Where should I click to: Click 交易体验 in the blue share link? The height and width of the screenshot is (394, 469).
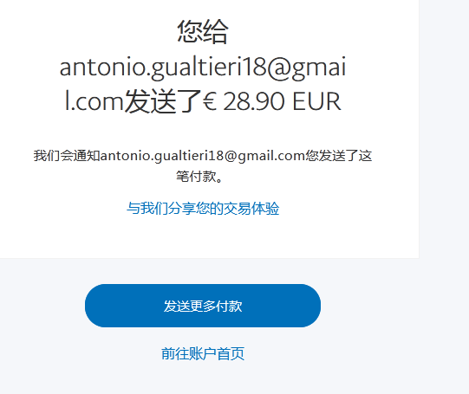(x=251, y=208)
